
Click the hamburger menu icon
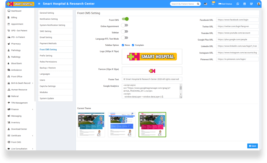39,4
